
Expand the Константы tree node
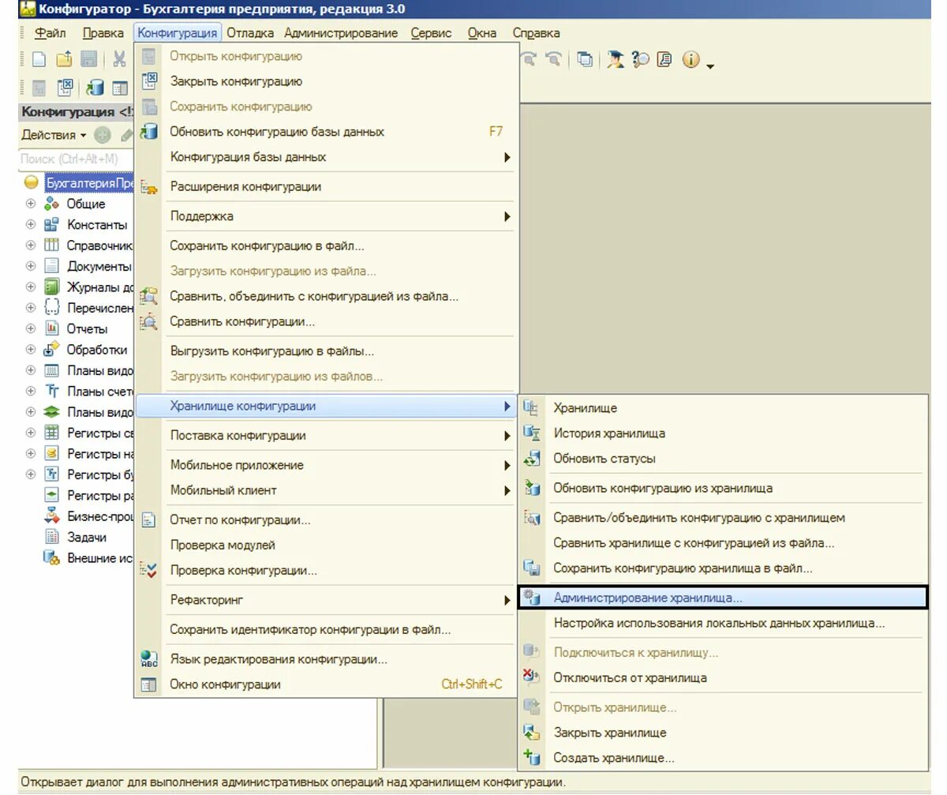tap(31, 224)
